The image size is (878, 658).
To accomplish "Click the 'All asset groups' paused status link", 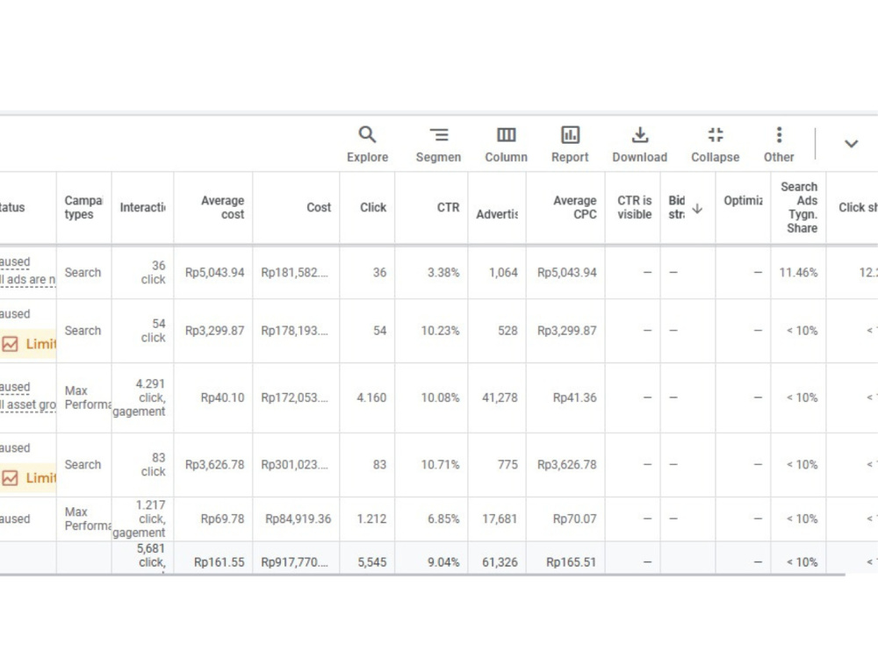I will tap(28, 404).
